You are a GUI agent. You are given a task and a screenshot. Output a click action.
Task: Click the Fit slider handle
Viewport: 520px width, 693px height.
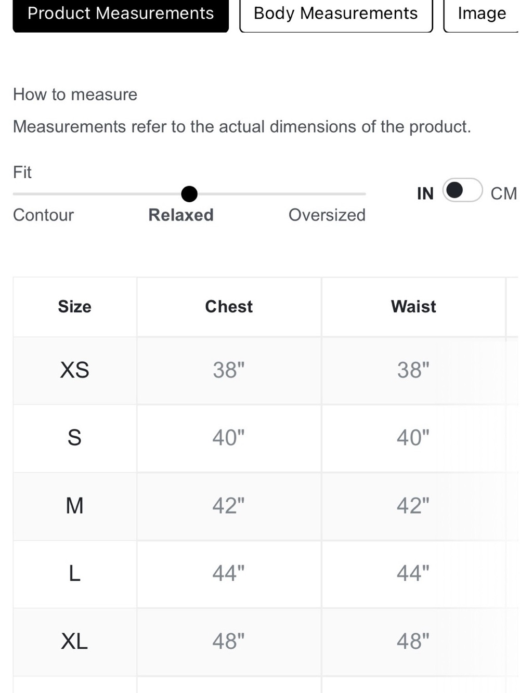tap(189, 194)
